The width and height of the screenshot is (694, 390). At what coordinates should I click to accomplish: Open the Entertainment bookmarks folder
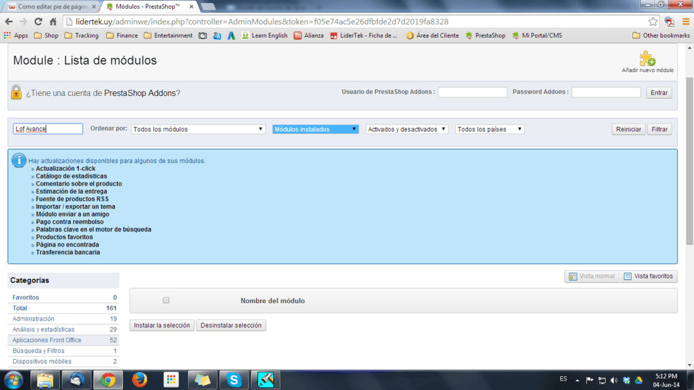(168, 35)
